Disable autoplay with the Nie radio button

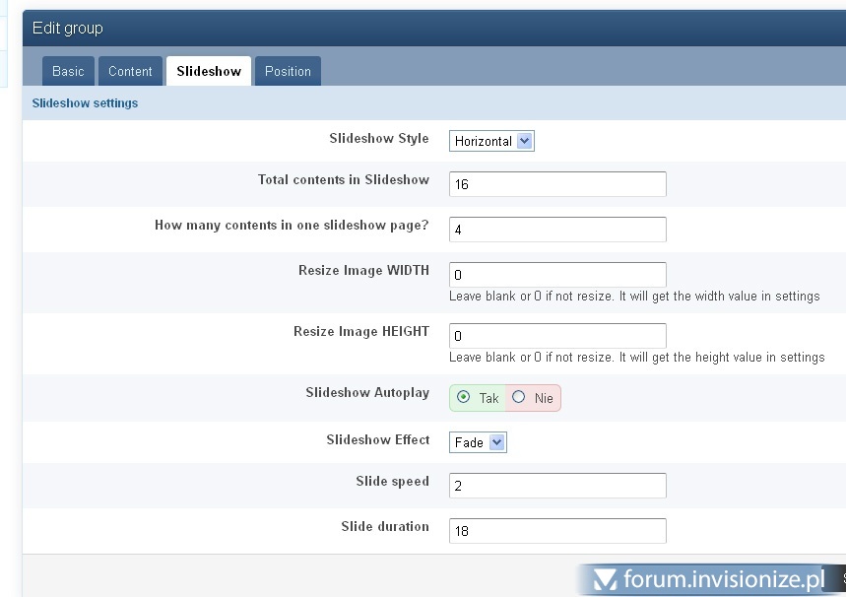coord(519,398)
